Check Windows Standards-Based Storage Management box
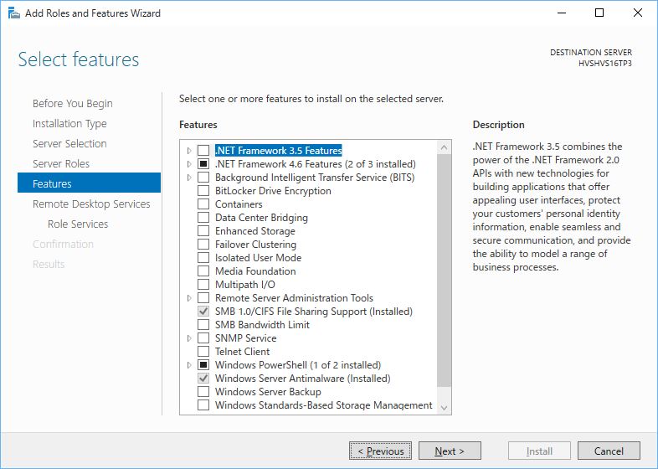Screen dimensions: 658x469 [x=203, y=405]
